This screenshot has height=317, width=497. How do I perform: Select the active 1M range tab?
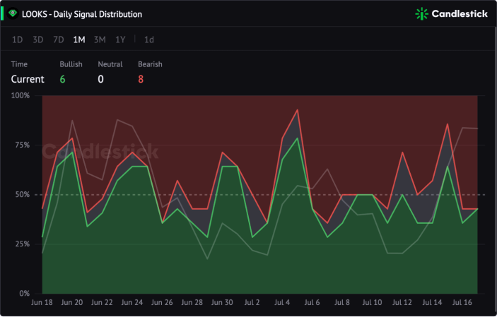(x=79, y=40)
